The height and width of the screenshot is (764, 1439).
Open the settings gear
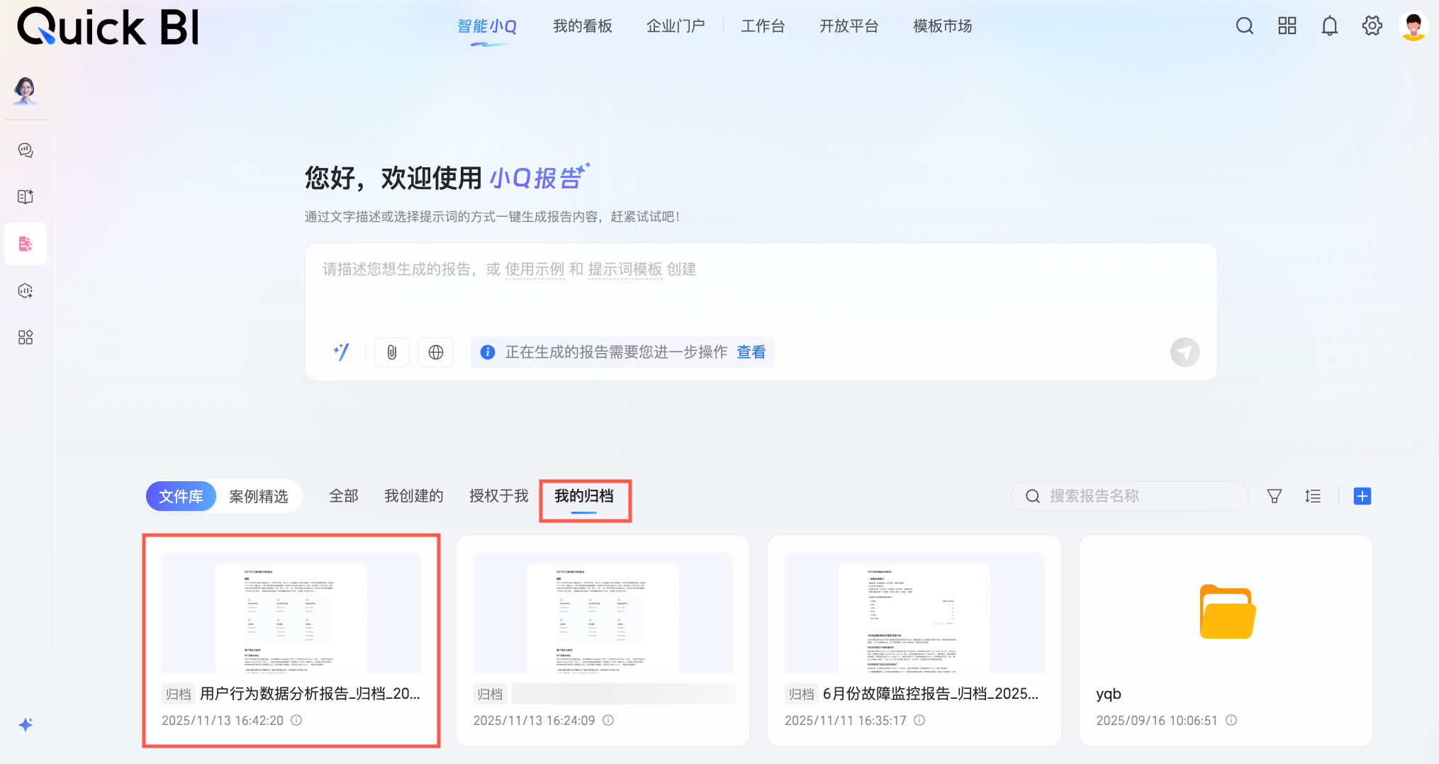[x=1372, y=26]
